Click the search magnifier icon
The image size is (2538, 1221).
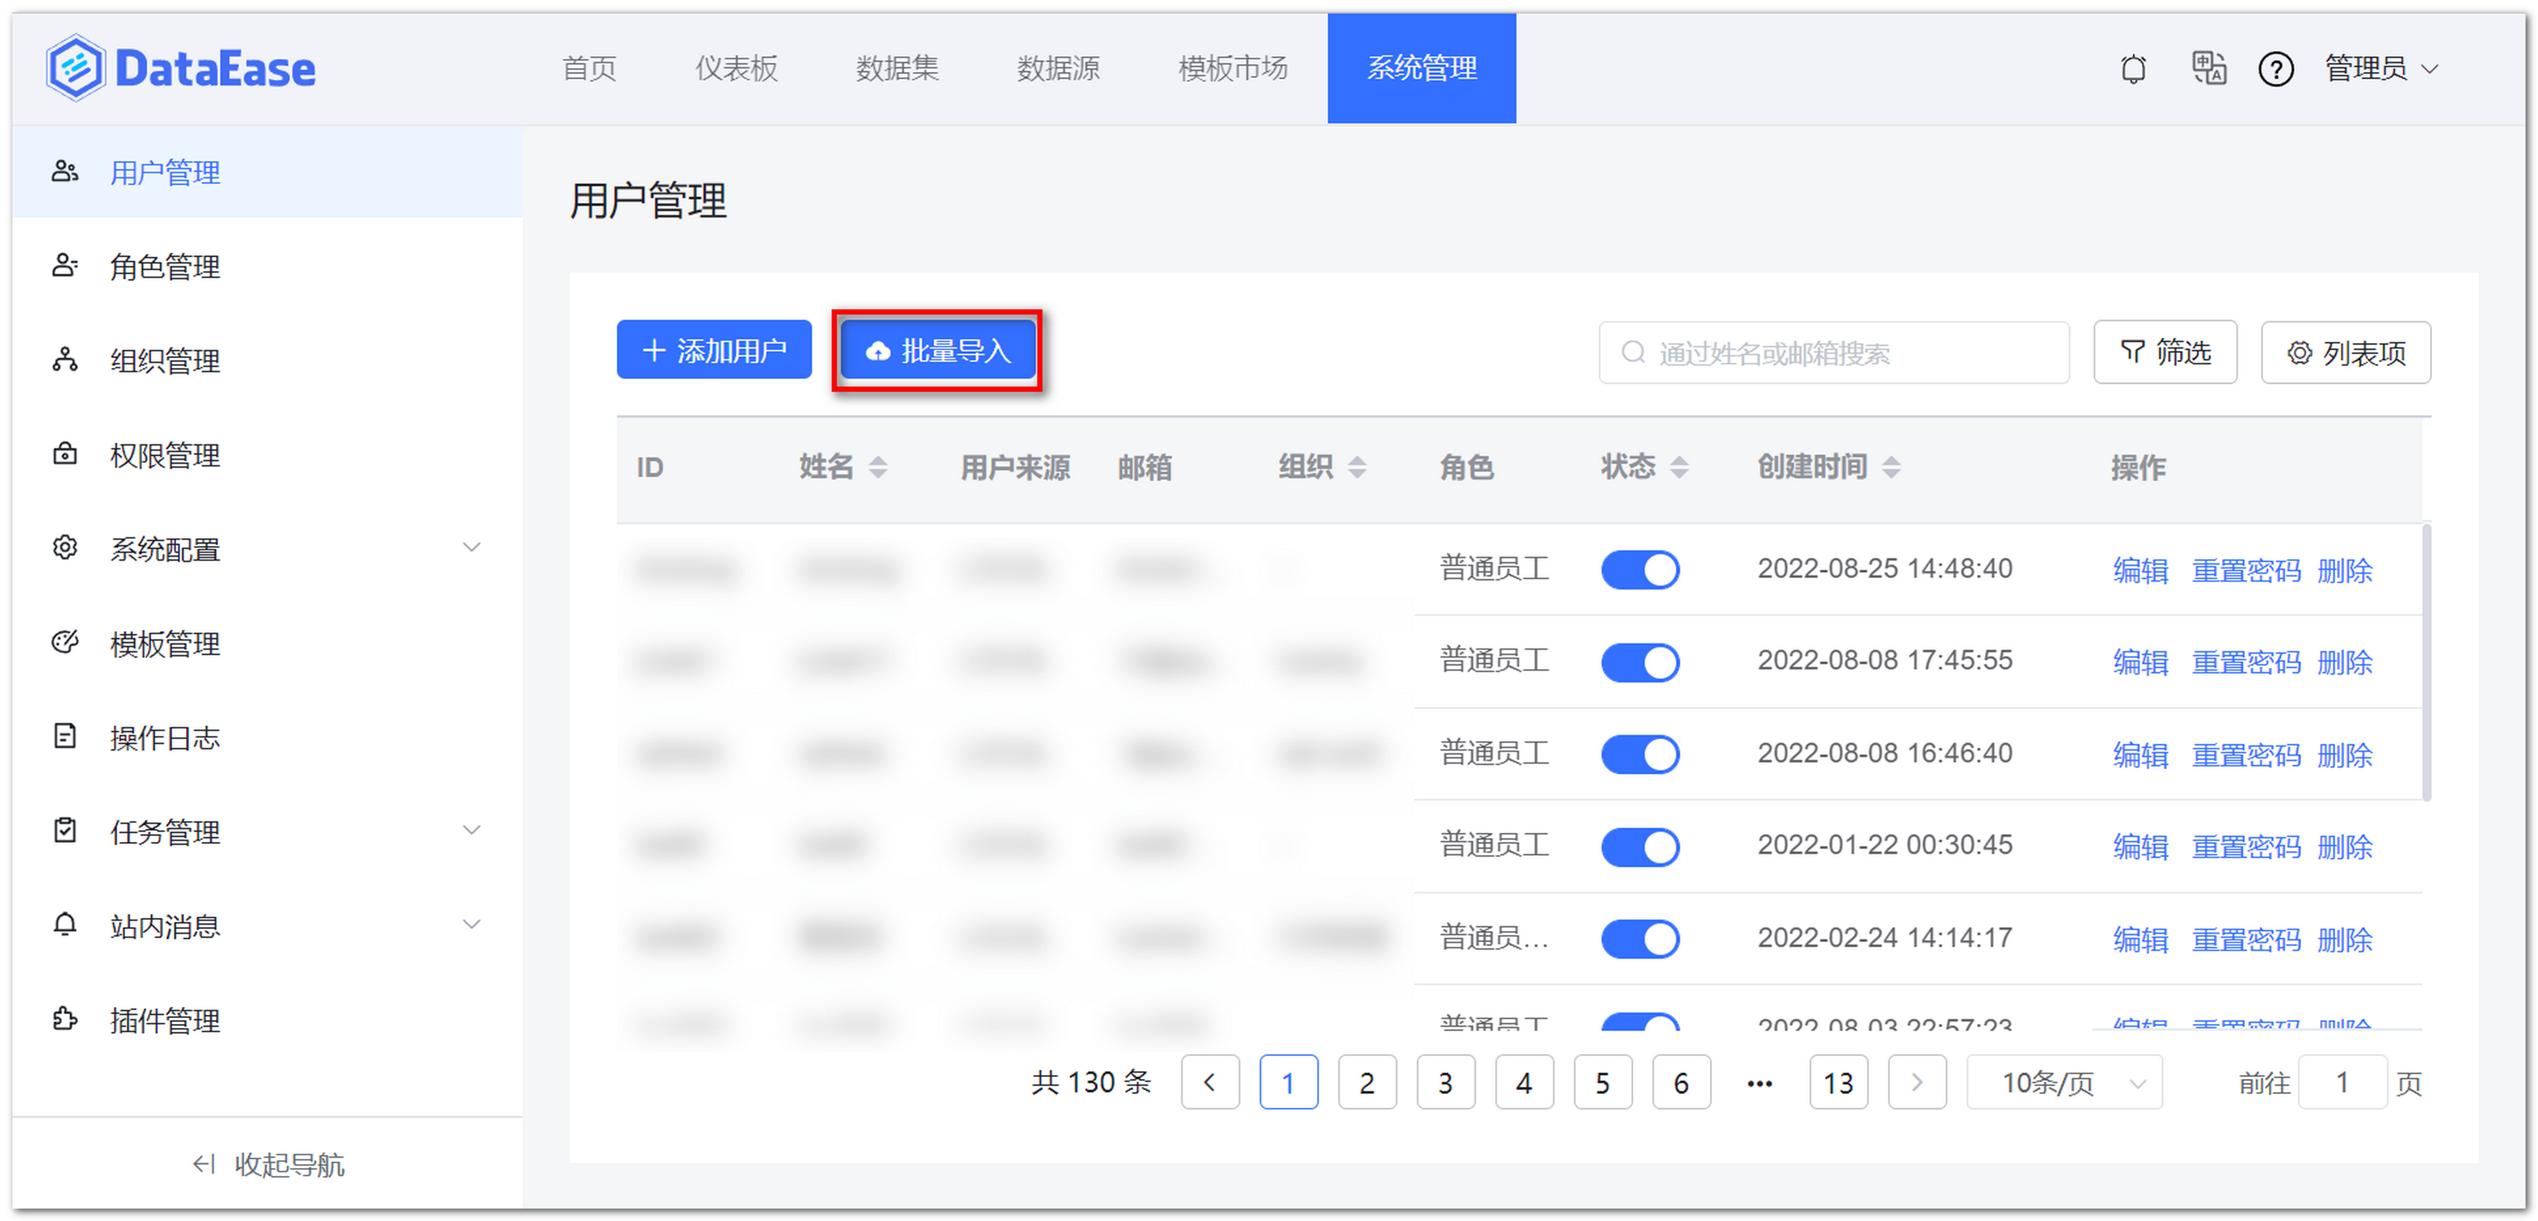(1634, 351)
